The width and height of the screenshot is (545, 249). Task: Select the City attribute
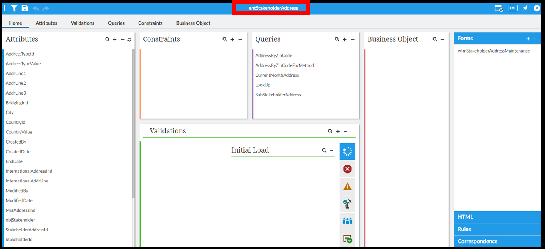[x=10, y=112]
